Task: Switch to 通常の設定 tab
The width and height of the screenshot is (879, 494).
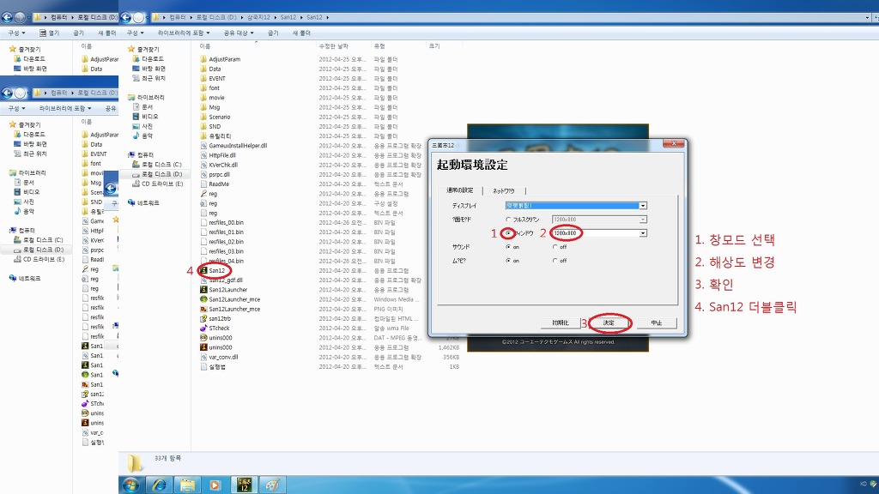Action: (x=460, y=190)
